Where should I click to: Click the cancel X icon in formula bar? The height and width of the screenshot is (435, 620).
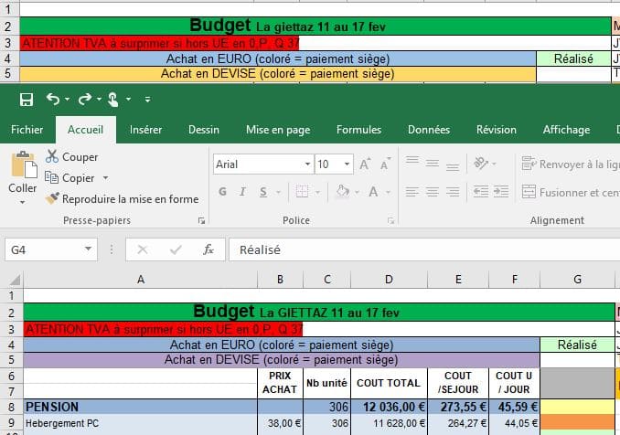pos(143,249)
